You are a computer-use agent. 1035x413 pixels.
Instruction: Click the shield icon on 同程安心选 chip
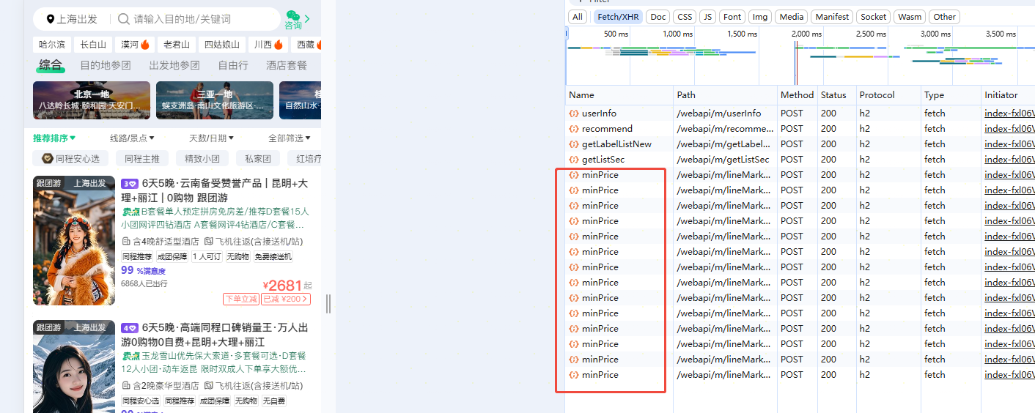click(x=47, y=158)
